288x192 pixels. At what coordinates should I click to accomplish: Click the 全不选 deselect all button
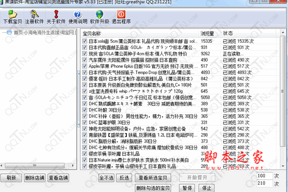(x=106, y=178)
